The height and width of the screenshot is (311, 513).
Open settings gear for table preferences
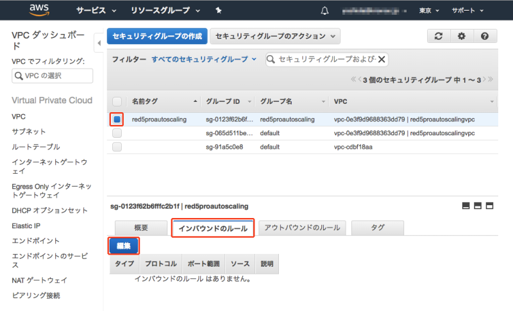point(462,37)
